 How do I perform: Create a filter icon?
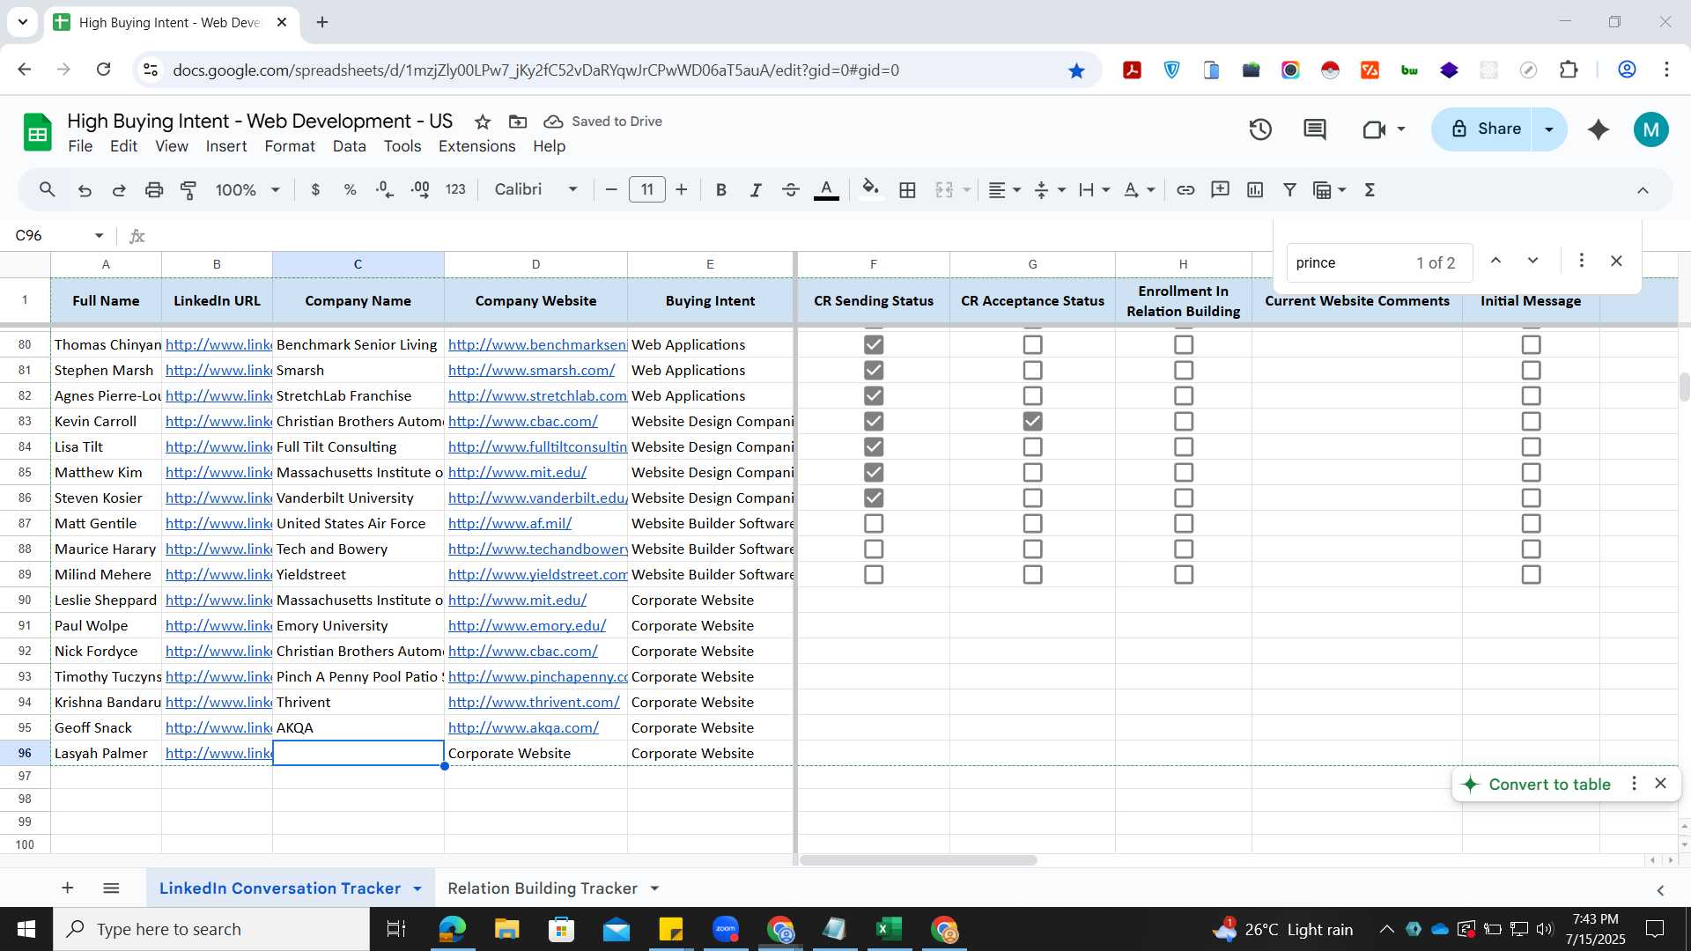coord(1289,190)
